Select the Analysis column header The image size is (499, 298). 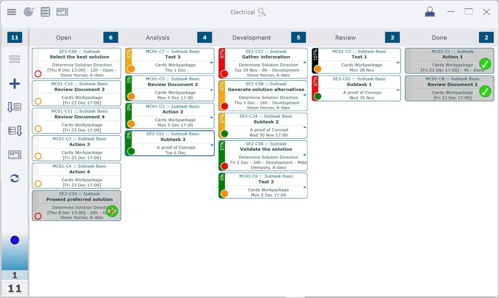click(157, 38)
